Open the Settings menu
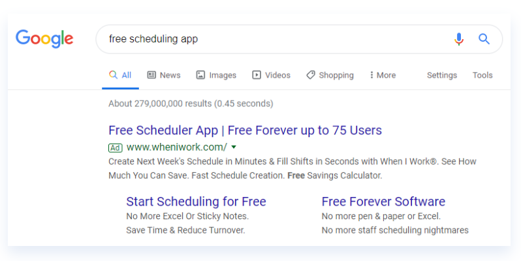521x261 pixels. 442,76
